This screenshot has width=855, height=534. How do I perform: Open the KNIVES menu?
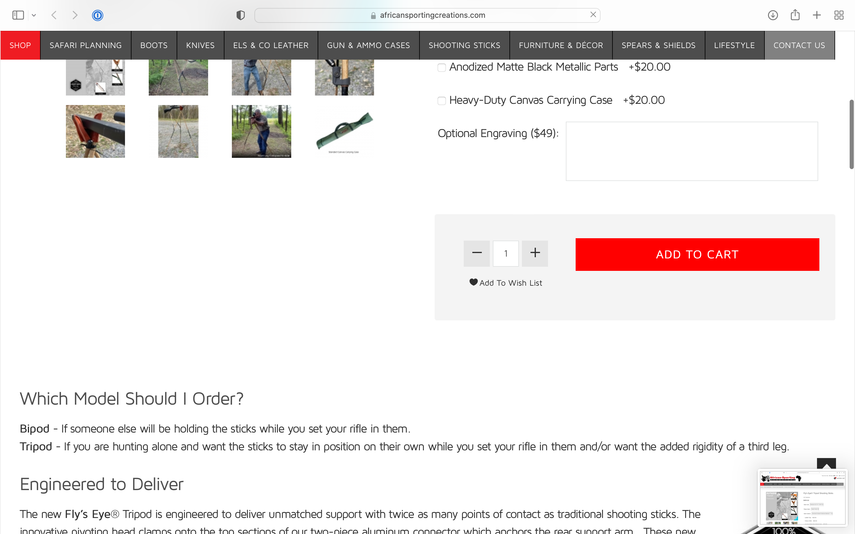point(200,45)
